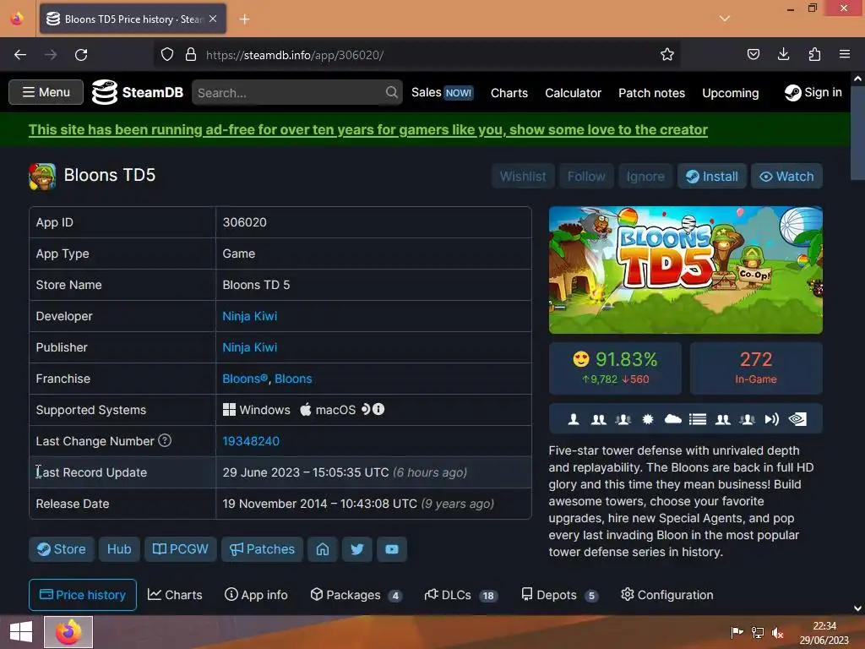
Task: Open the Bloons TD5 header image
Action: click(685, 270)
